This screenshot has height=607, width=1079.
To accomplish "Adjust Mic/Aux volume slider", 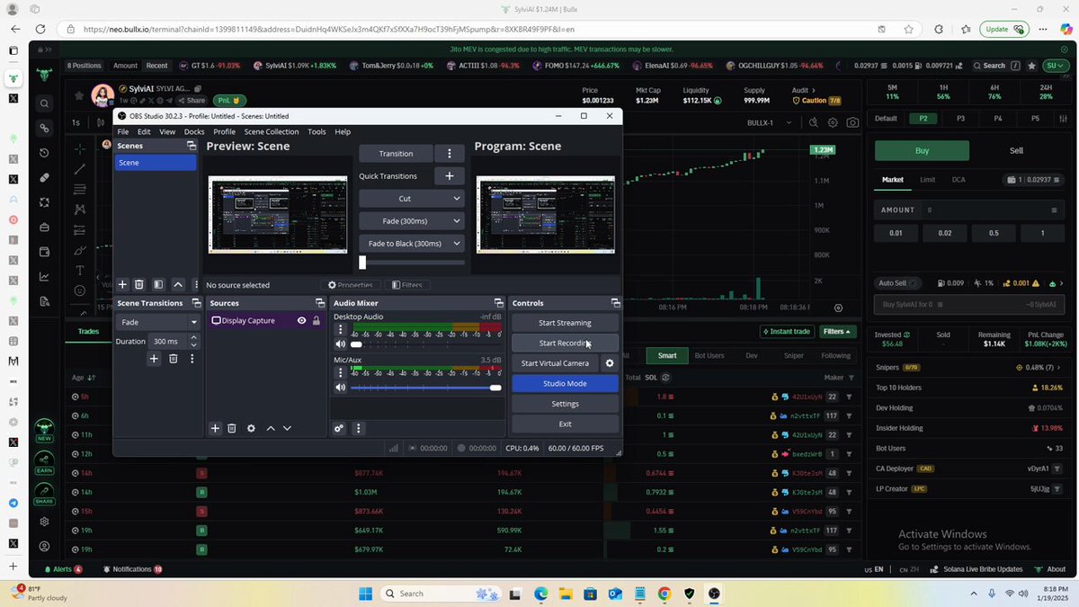I will pos(425,388).
